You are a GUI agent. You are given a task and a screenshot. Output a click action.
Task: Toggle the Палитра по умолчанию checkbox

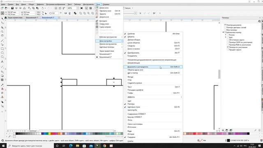coord(228,47)
